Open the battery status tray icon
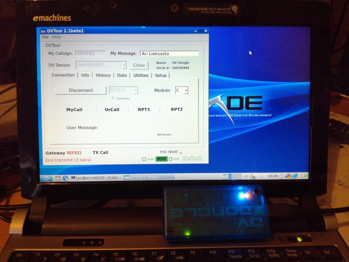Screen dimensions: 349x262 coord(253,176)
